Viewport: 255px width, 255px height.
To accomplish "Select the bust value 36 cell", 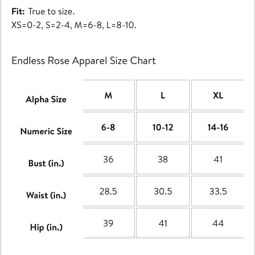I will coord(108,159).
